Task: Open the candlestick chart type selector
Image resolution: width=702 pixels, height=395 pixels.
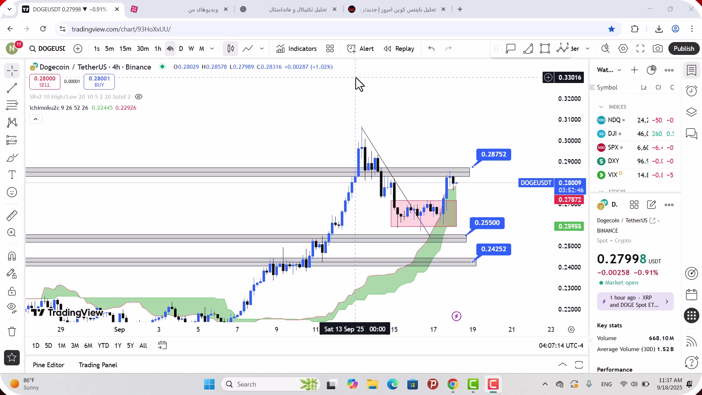Action: pyautogui.click(x=231, y=49)
